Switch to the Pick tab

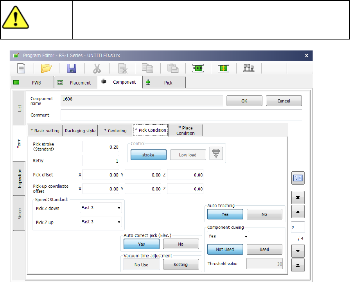coord(164,83)
